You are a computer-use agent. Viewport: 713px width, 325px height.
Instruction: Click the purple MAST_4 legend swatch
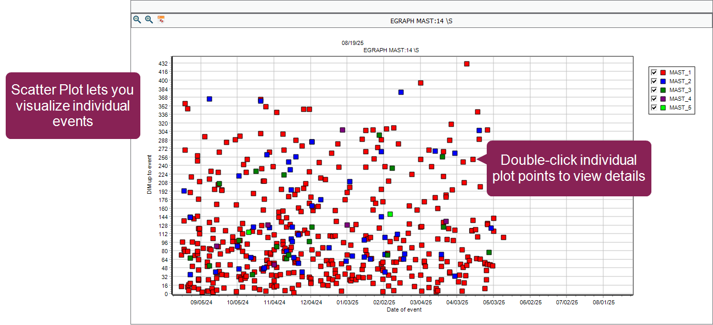click(x=663, y=99)
